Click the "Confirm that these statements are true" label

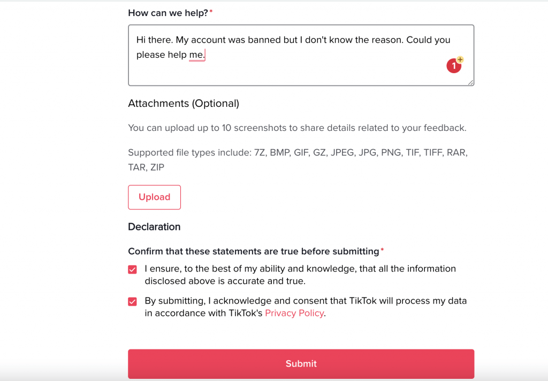tap(253, 251)
